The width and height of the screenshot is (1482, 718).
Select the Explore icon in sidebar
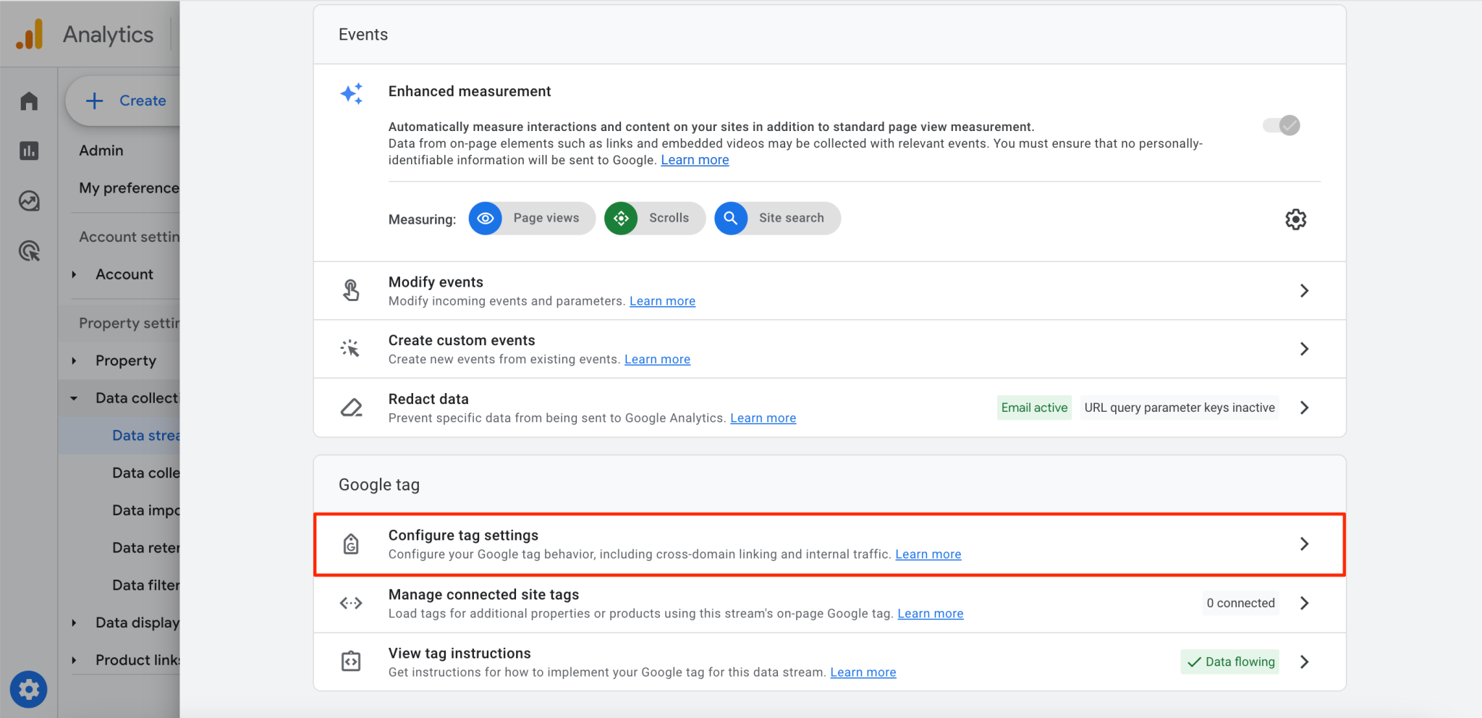28,201
